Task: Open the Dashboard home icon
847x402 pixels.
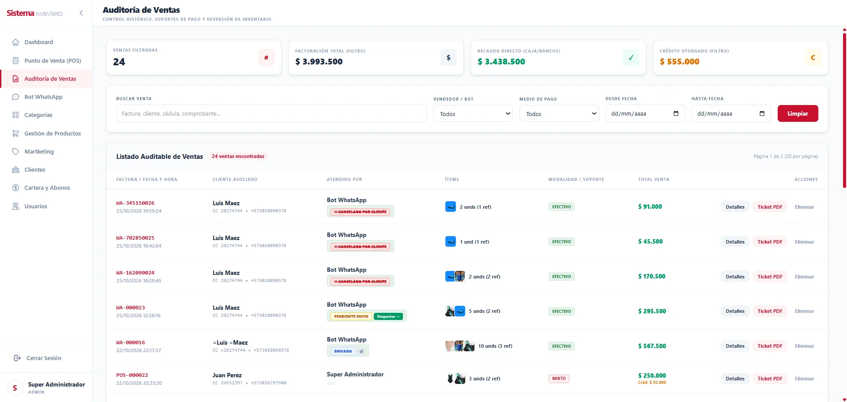Action: [x=16, y=42]
